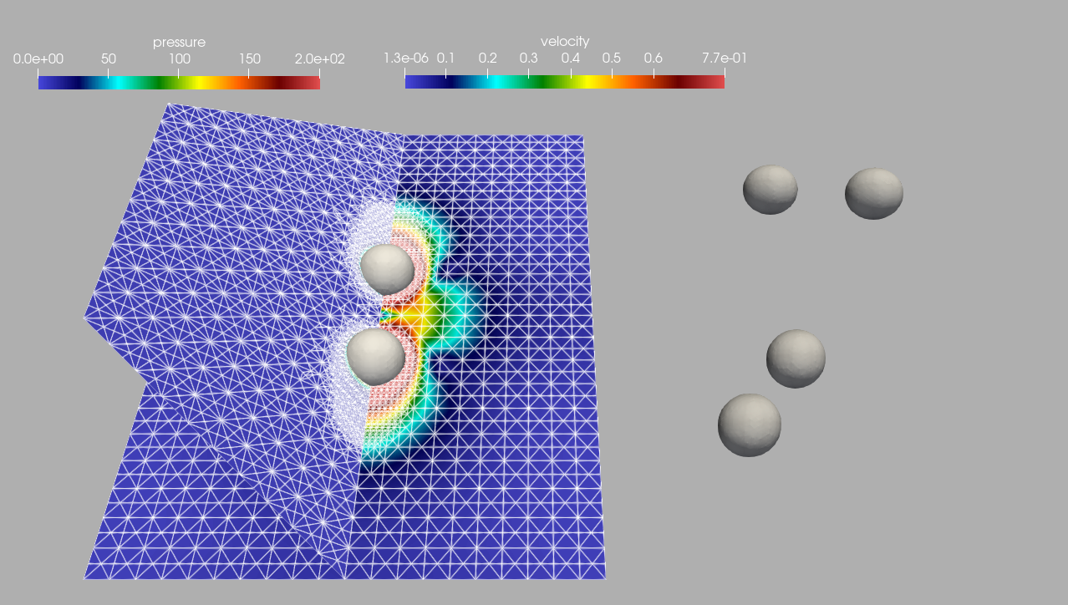Pick the top-right gray sphere beside the mesh
The image size is (1068, 605).
874,194
